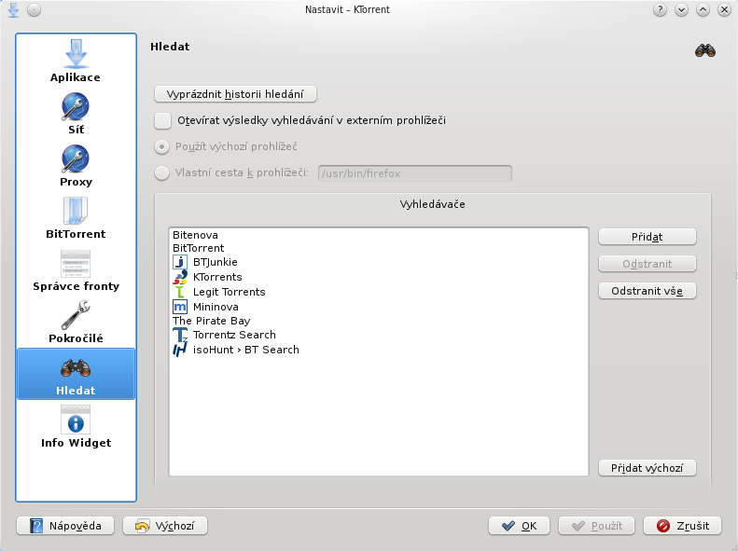Select the Hledat search page in sidebar
The width and height of the screenshot is (738, 551).
[x=76, y=374]
